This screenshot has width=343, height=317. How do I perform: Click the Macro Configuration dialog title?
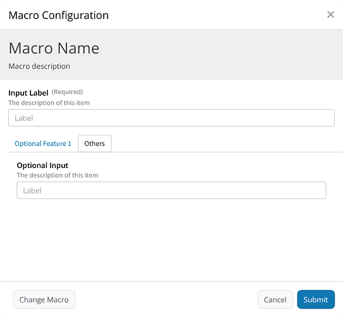tap(58, 15)
